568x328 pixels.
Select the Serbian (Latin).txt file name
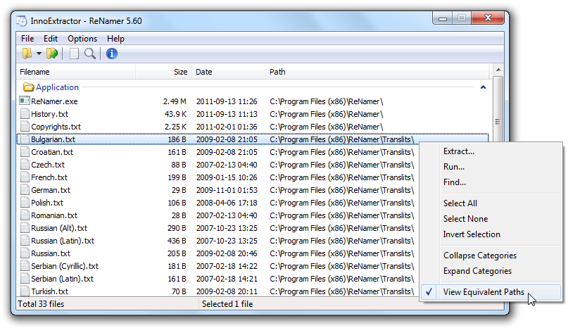tap(63, 279)
